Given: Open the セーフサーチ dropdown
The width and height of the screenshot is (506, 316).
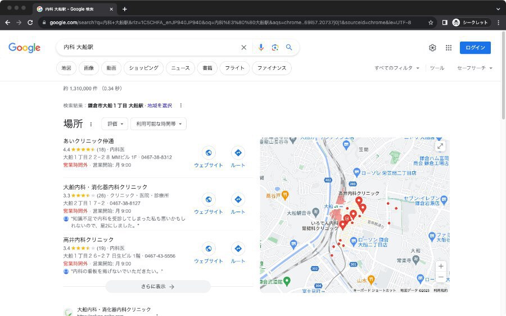Looking at the screenshot, I should click(475, 68).
